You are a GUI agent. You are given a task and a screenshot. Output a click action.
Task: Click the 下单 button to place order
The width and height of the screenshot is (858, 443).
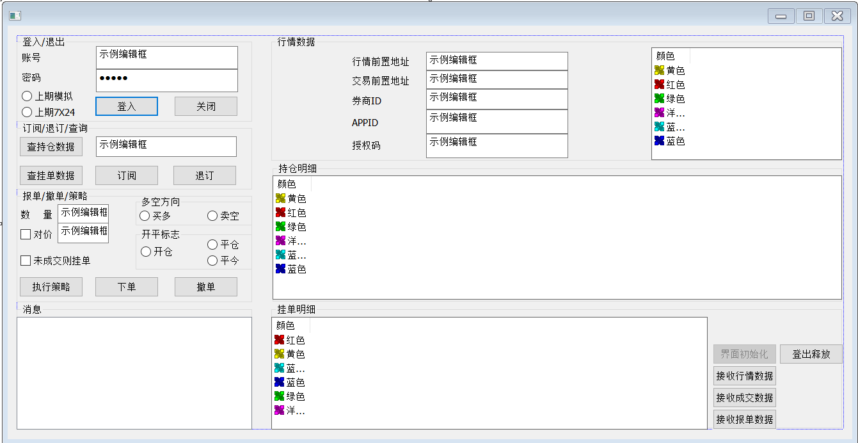[127, 286]
